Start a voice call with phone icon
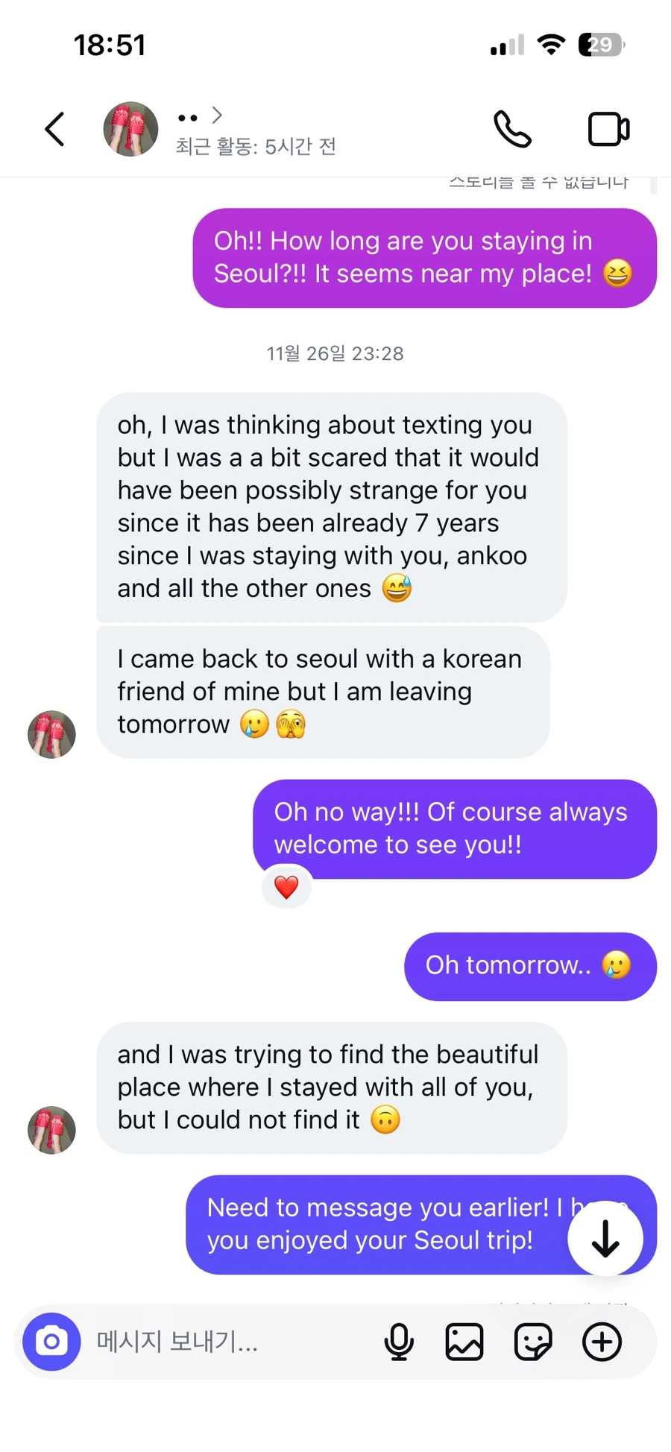The height and width of the screenshot is (1452, 671). click(x=512, y=129)
